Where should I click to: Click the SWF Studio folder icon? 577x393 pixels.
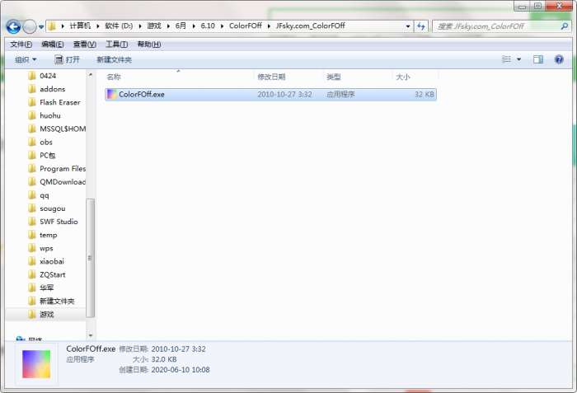(32, 222)
